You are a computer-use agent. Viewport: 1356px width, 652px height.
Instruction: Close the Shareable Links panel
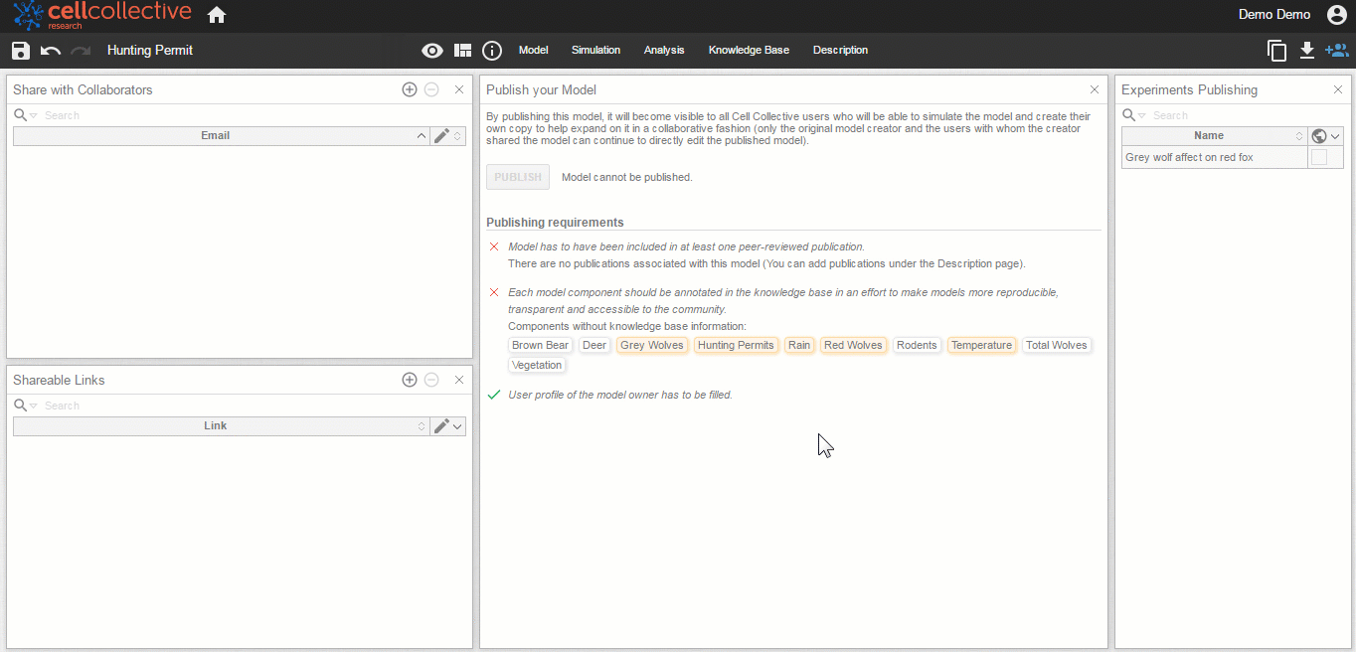coord(459,380)
